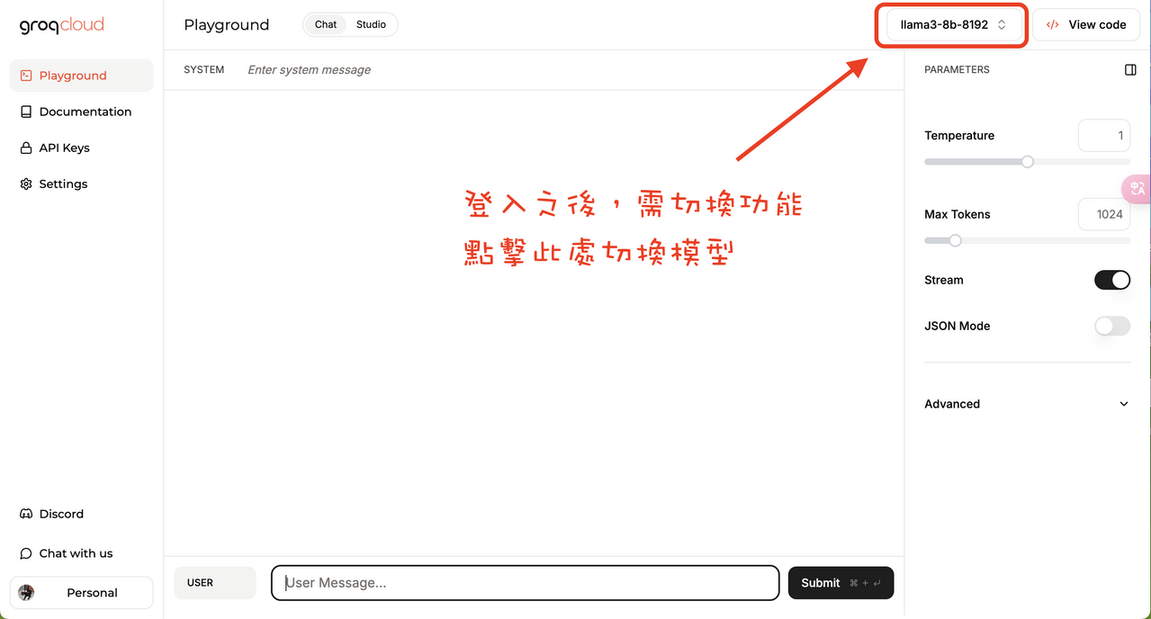The height and width of the screenshot is (619, 1151).
Task: Open the llama3-8b-8192 model dropdown
Action: (x=954, y=25)
